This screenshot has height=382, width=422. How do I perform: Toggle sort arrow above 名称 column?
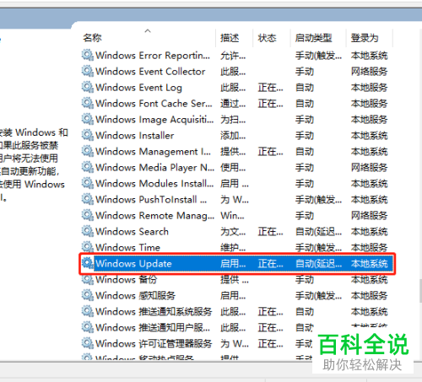tap(148, 31)
